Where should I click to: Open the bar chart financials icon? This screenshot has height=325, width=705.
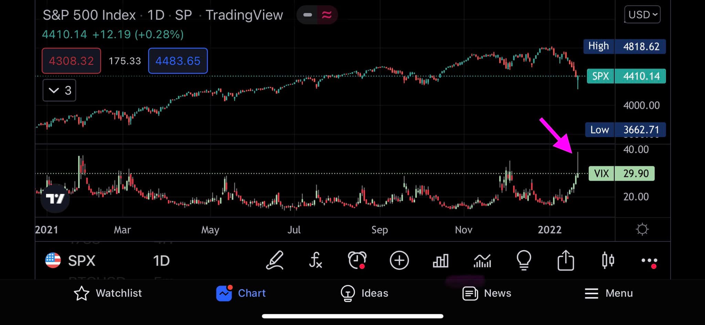[x=440, y=261]
